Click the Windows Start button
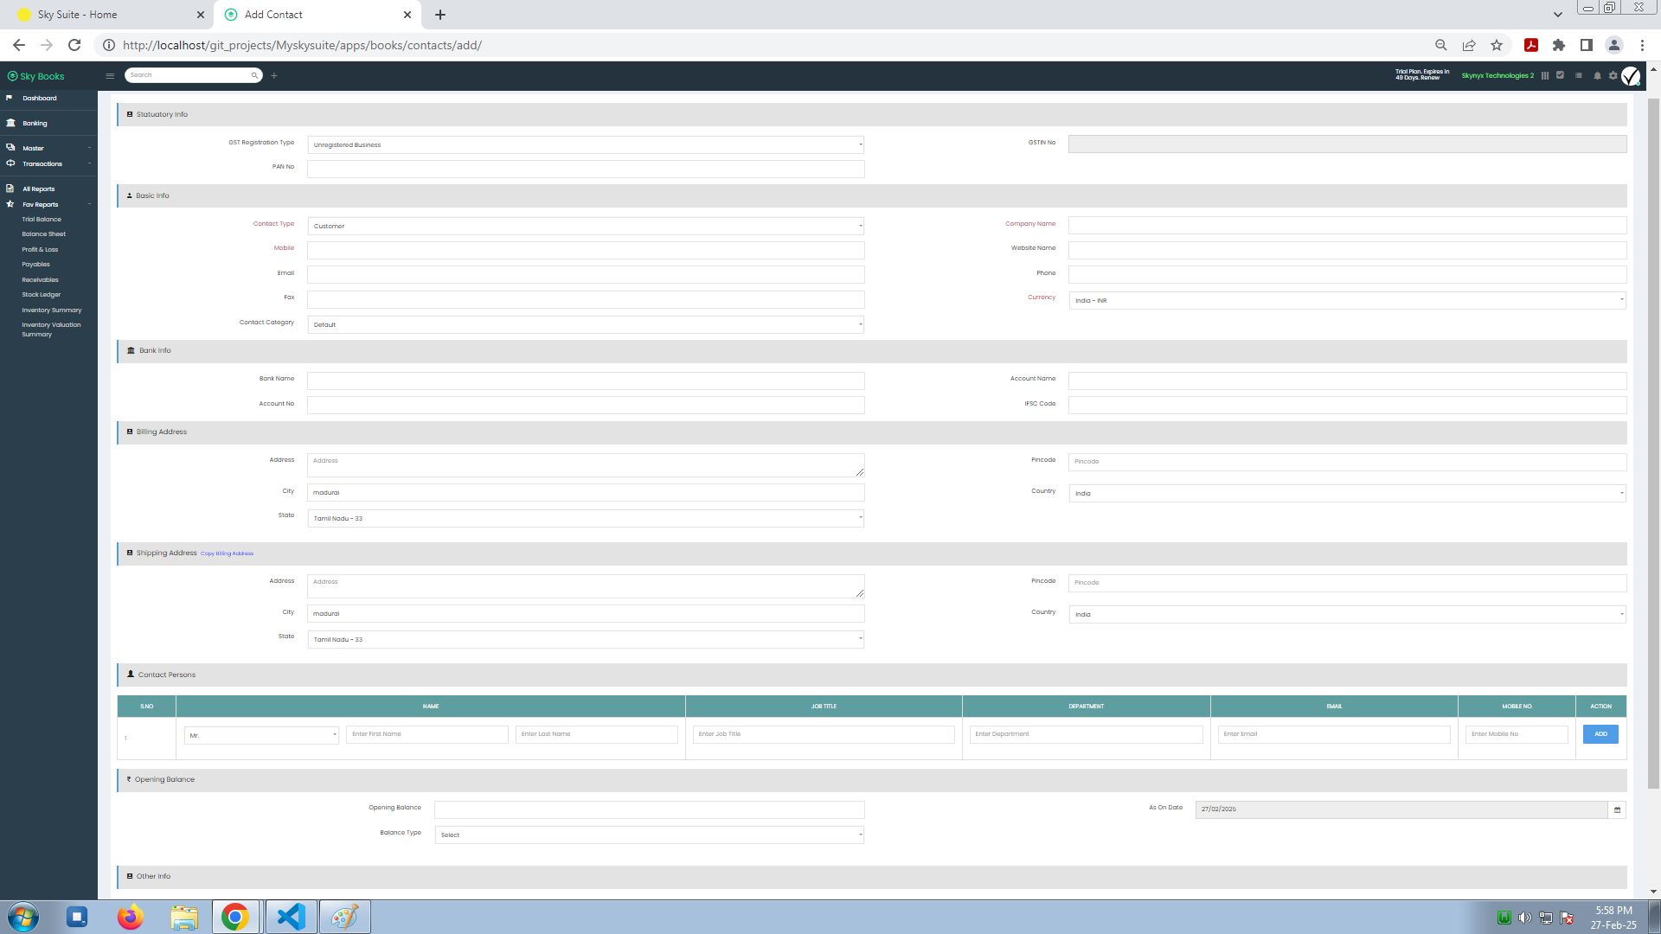 click(x=23, y=917)
